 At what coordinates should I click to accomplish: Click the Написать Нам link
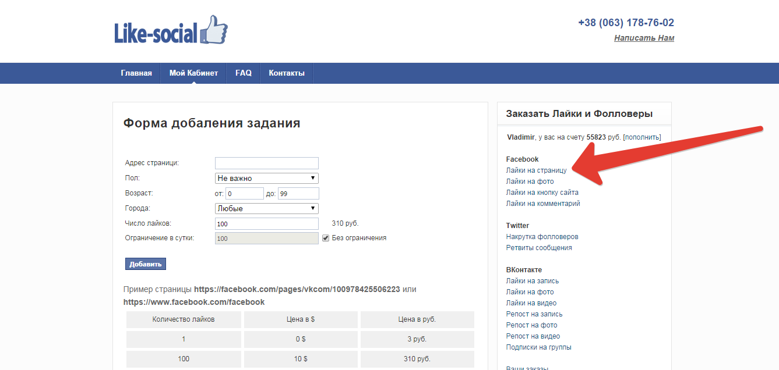[644, 38]
